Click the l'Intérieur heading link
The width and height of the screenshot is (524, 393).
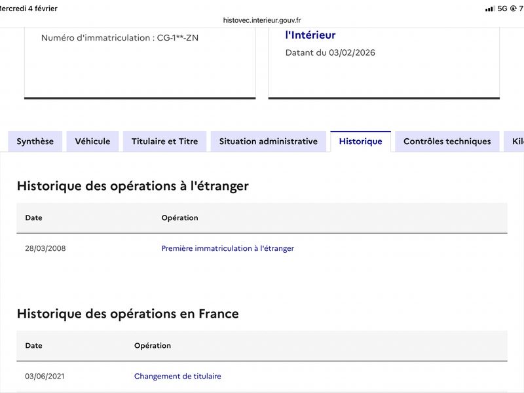[310, 35]
